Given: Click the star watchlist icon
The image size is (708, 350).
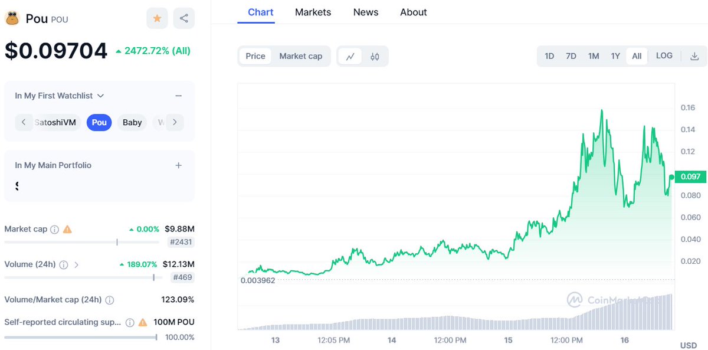Looking at the screenshot, I should pyautogui.click(x=157, y=18).
